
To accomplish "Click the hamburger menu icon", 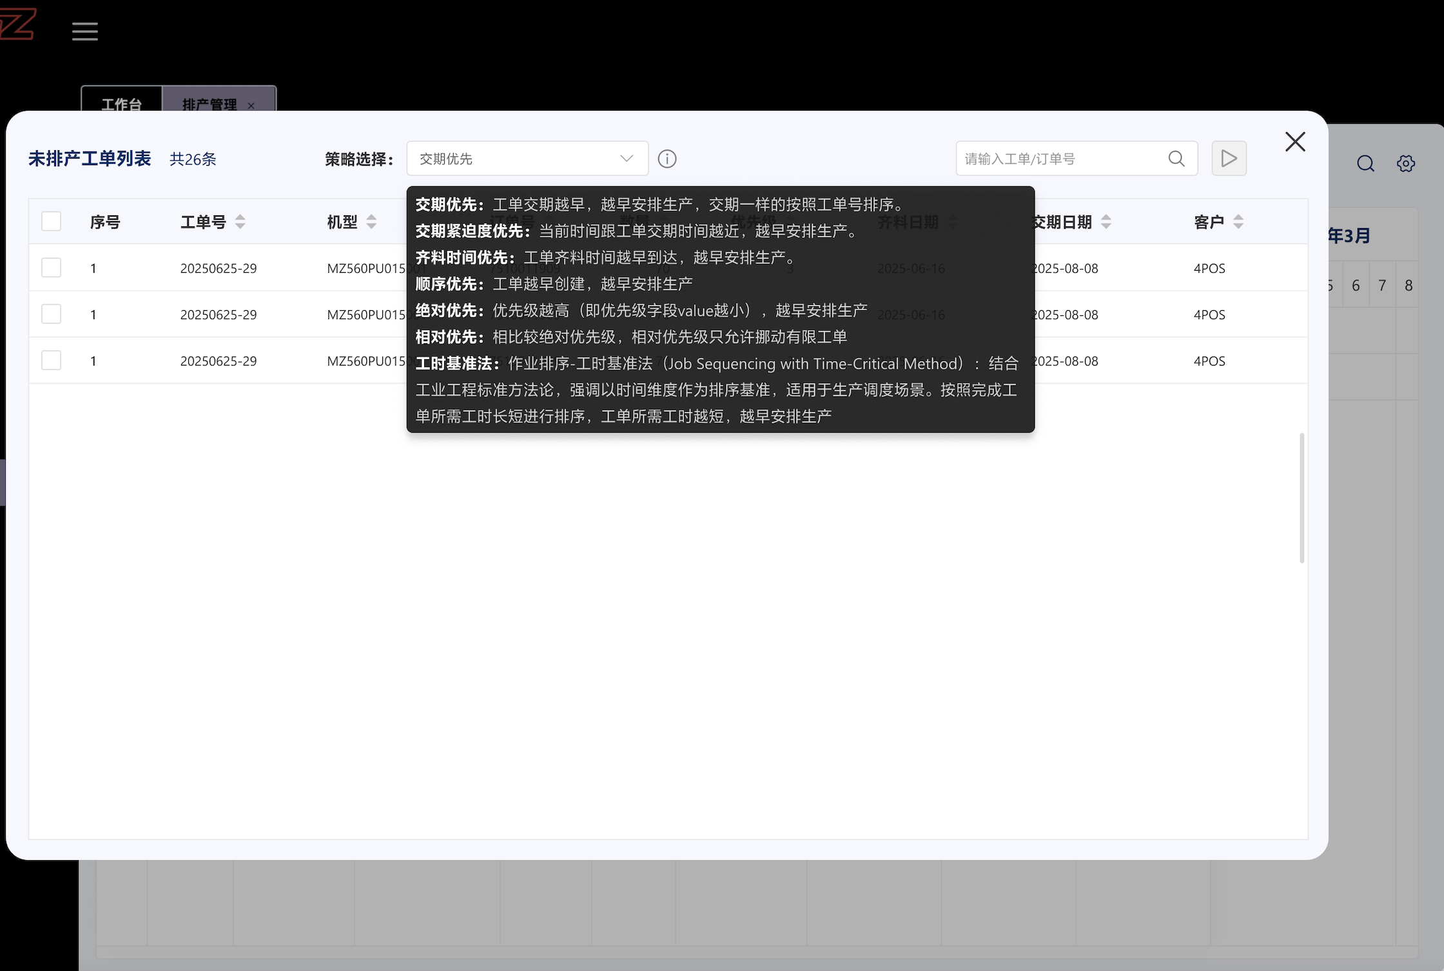I will point(84,31).
